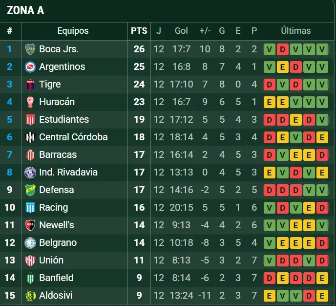This screenshot has width=336, height=306.
Task: Click the Racing club shield icon
Action: pyautogui.click(x=30, y=207)
